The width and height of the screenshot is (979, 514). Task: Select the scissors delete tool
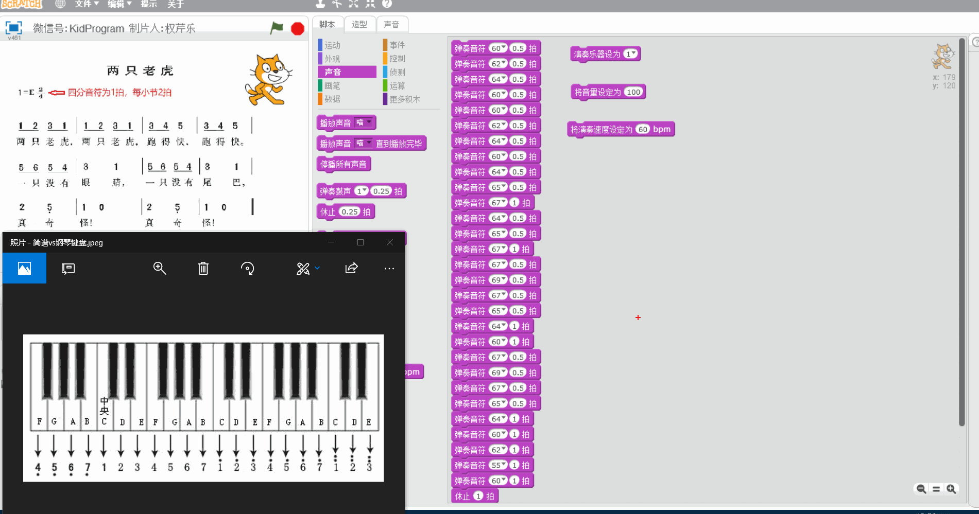click(x=337, y=4)
